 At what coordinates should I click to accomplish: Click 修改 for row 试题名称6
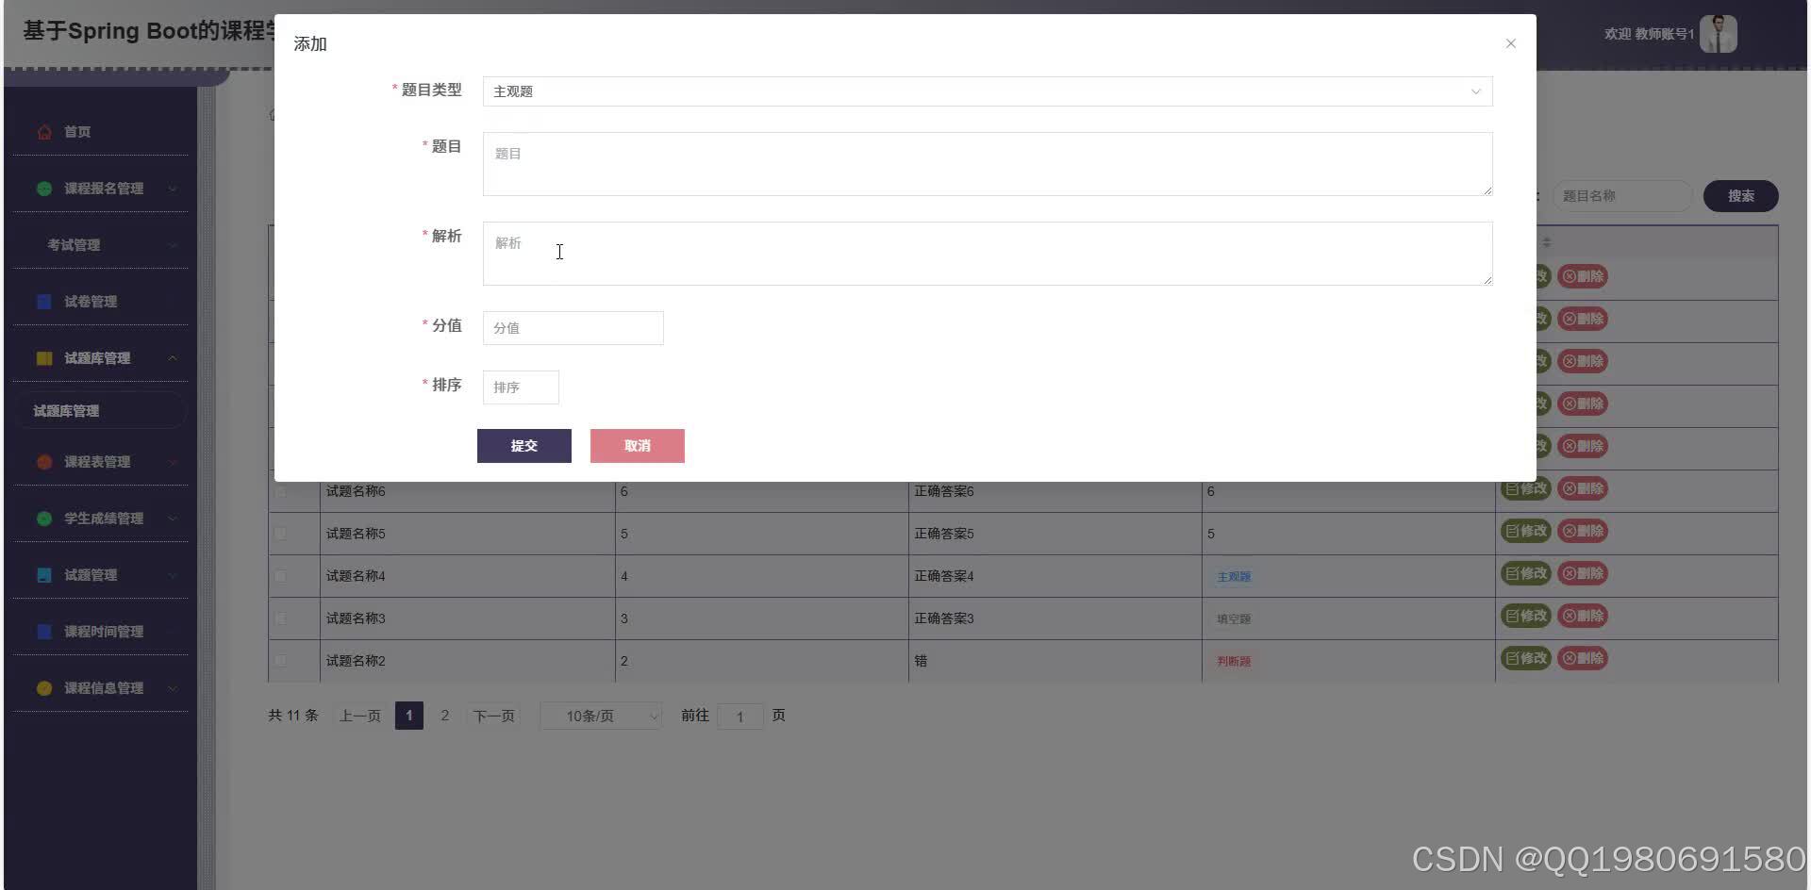pos(1526,488)
